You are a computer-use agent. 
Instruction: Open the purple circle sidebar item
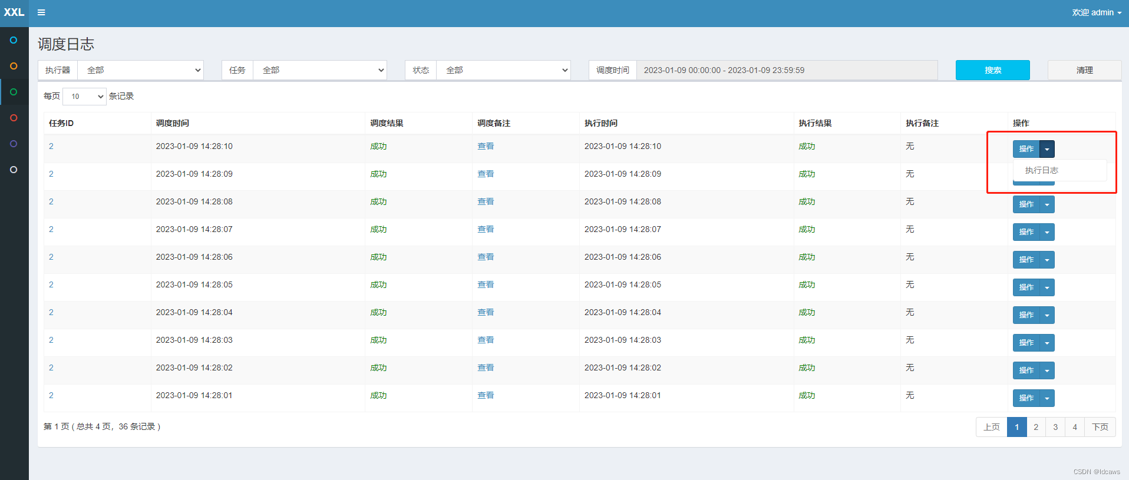pyautogui.click(x=14, y=144)
